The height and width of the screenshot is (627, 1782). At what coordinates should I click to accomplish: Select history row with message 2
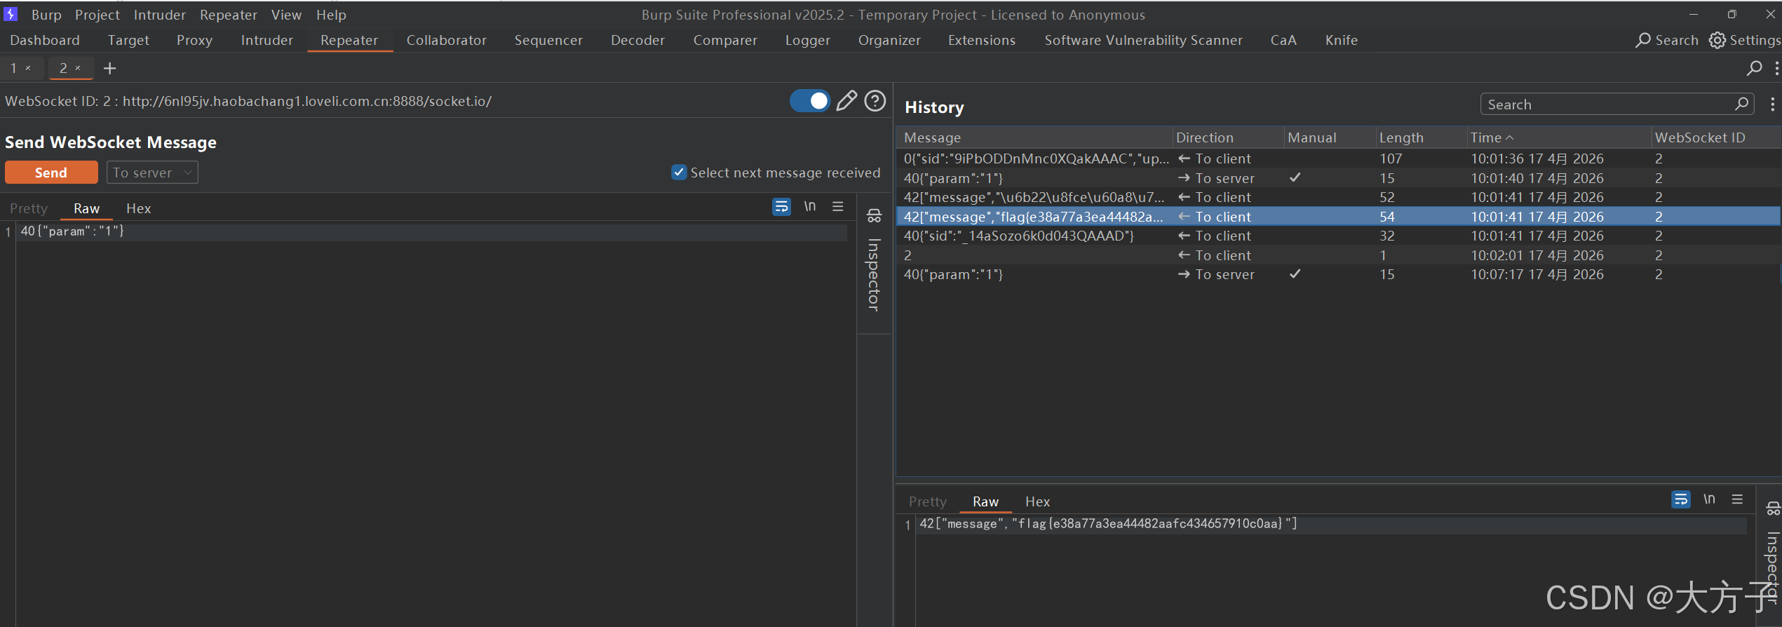click(x=1338, y=255)
